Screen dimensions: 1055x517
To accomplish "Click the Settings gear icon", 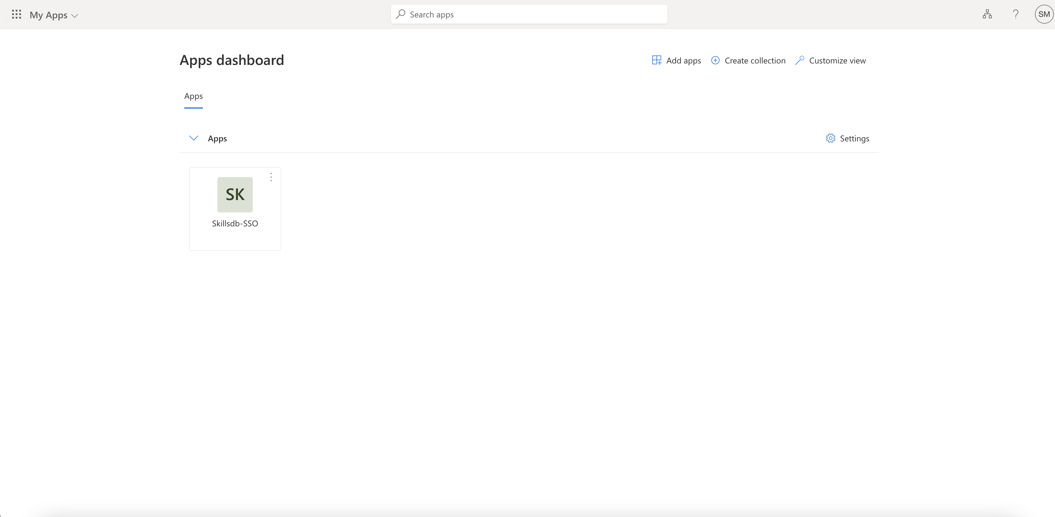I will coord(830,138).
